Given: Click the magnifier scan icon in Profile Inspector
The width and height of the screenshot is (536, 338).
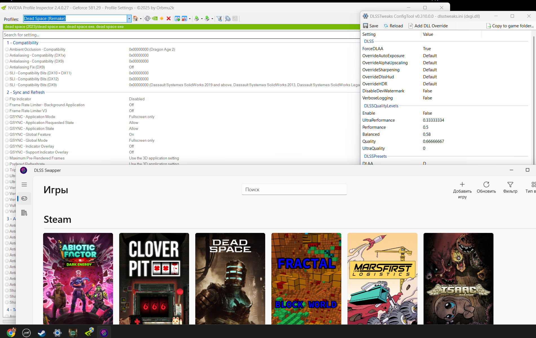Looking at the screenshot, I should tap(227, 19).
